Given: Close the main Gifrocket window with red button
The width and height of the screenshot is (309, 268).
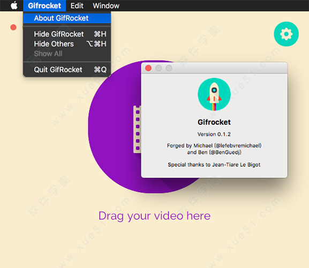Looking at the screenshot, I should (x=13, y=27).
